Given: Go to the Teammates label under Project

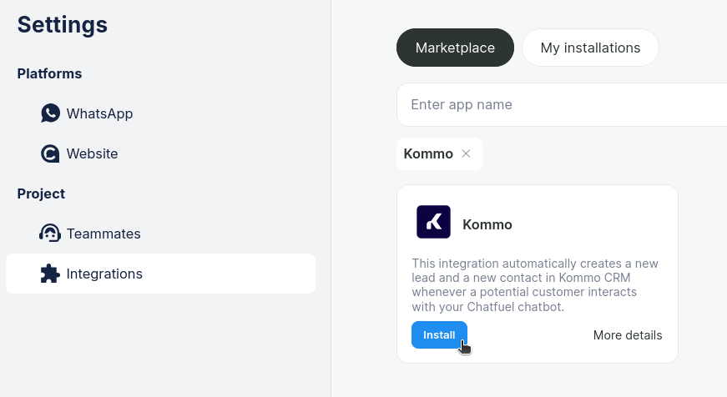Looking at the screenshot, I should [103, 234].
